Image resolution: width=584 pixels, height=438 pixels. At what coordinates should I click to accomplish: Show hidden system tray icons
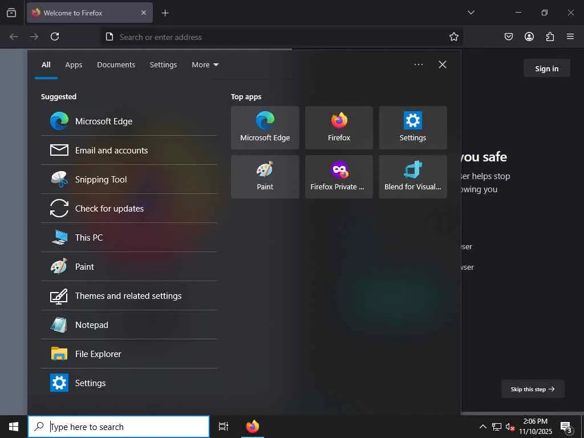(x=482, y=427)
